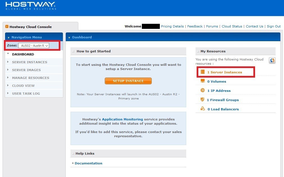Click the My Resources heading
The height and width of the screenshot is (177, 284).
[213, 51]
